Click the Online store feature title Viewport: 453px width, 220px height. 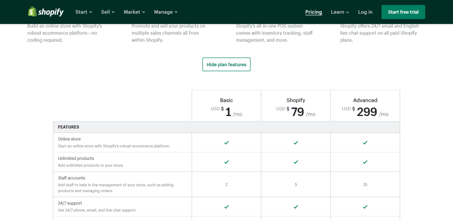(x=69, y=139)
